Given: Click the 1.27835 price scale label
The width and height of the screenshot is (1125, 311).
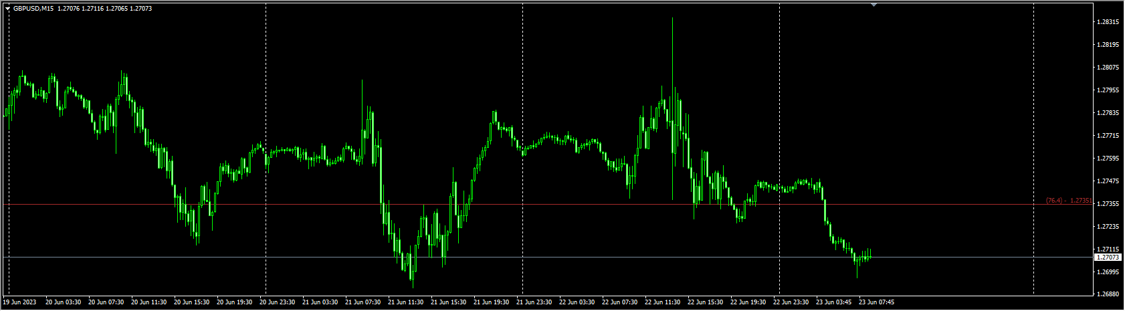Looking at the screenshot, I should coord(1108,113).
